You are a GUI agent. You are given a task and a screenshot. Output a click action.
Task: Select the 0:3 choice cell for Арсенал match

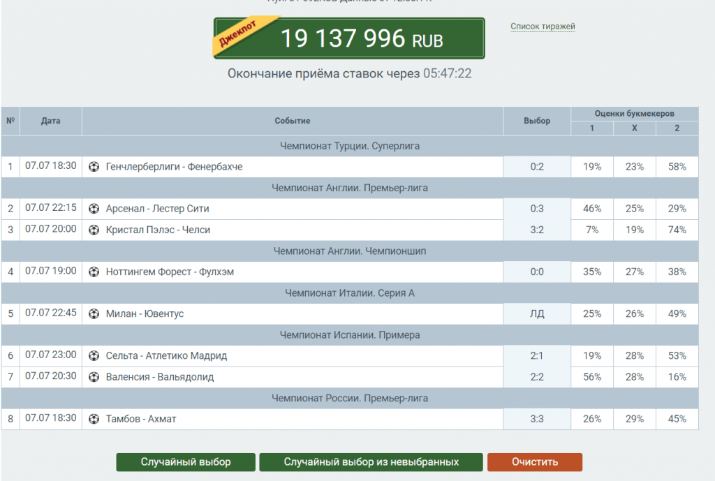pyautogui.click(x=537, y=209)
